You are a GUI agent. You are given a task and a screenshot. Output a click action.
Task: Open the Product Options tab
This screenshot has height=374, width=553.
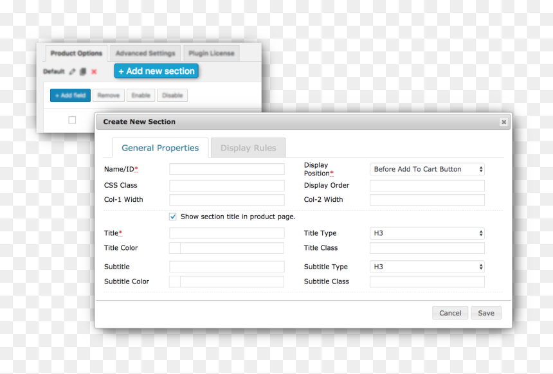76,53
